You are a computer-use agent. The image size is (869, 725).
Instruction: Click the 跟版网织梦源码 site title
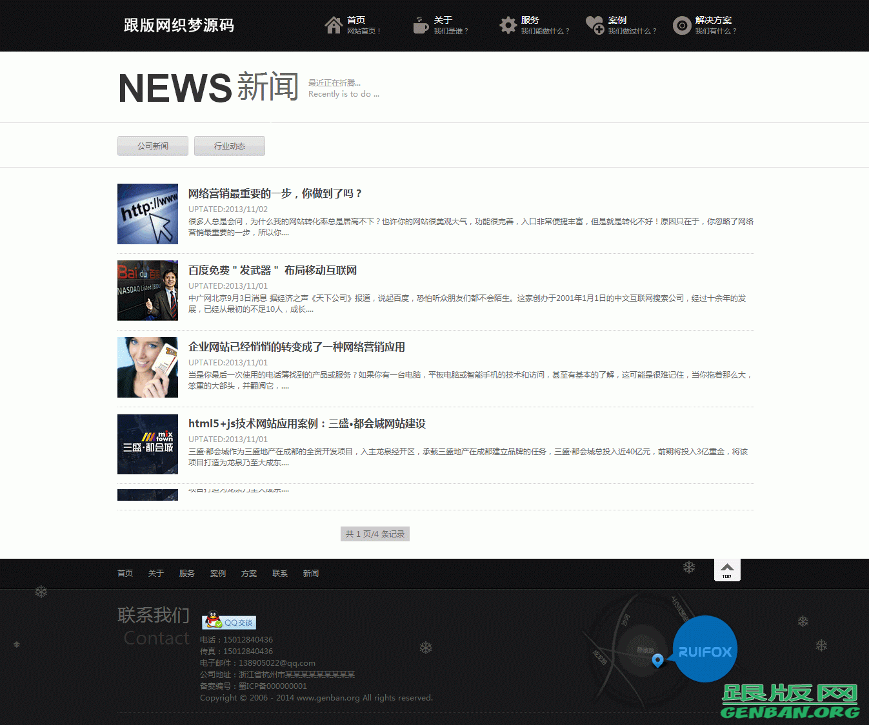point(177,25)
